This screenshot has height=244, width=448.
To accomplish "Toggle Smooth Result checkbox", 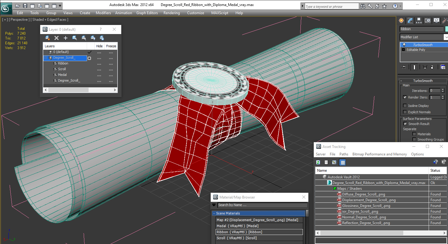I will pos(405,124).
